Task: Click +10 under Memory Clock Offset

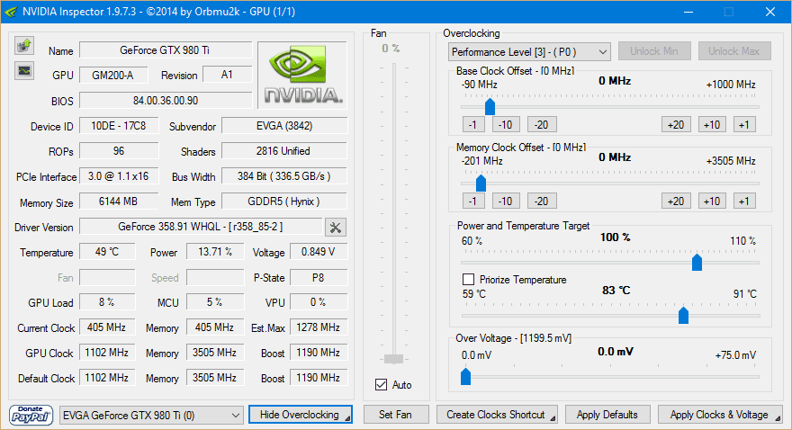Action: click(x=712, y=202)
